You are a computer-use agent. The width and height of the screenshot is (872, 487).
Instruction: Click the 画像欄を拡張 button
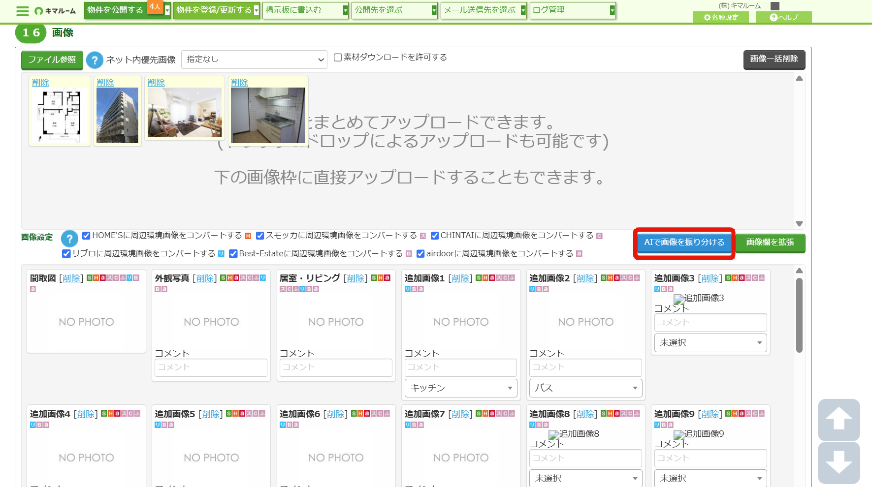pos(770,243)
